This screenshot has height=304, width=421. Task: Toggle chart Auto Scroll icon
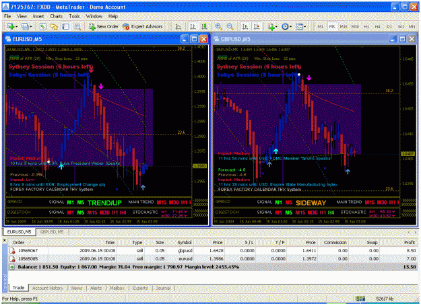[245, 26]
